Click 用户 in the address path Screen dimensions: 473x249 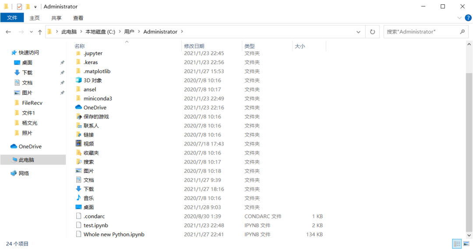click(129, 32)
